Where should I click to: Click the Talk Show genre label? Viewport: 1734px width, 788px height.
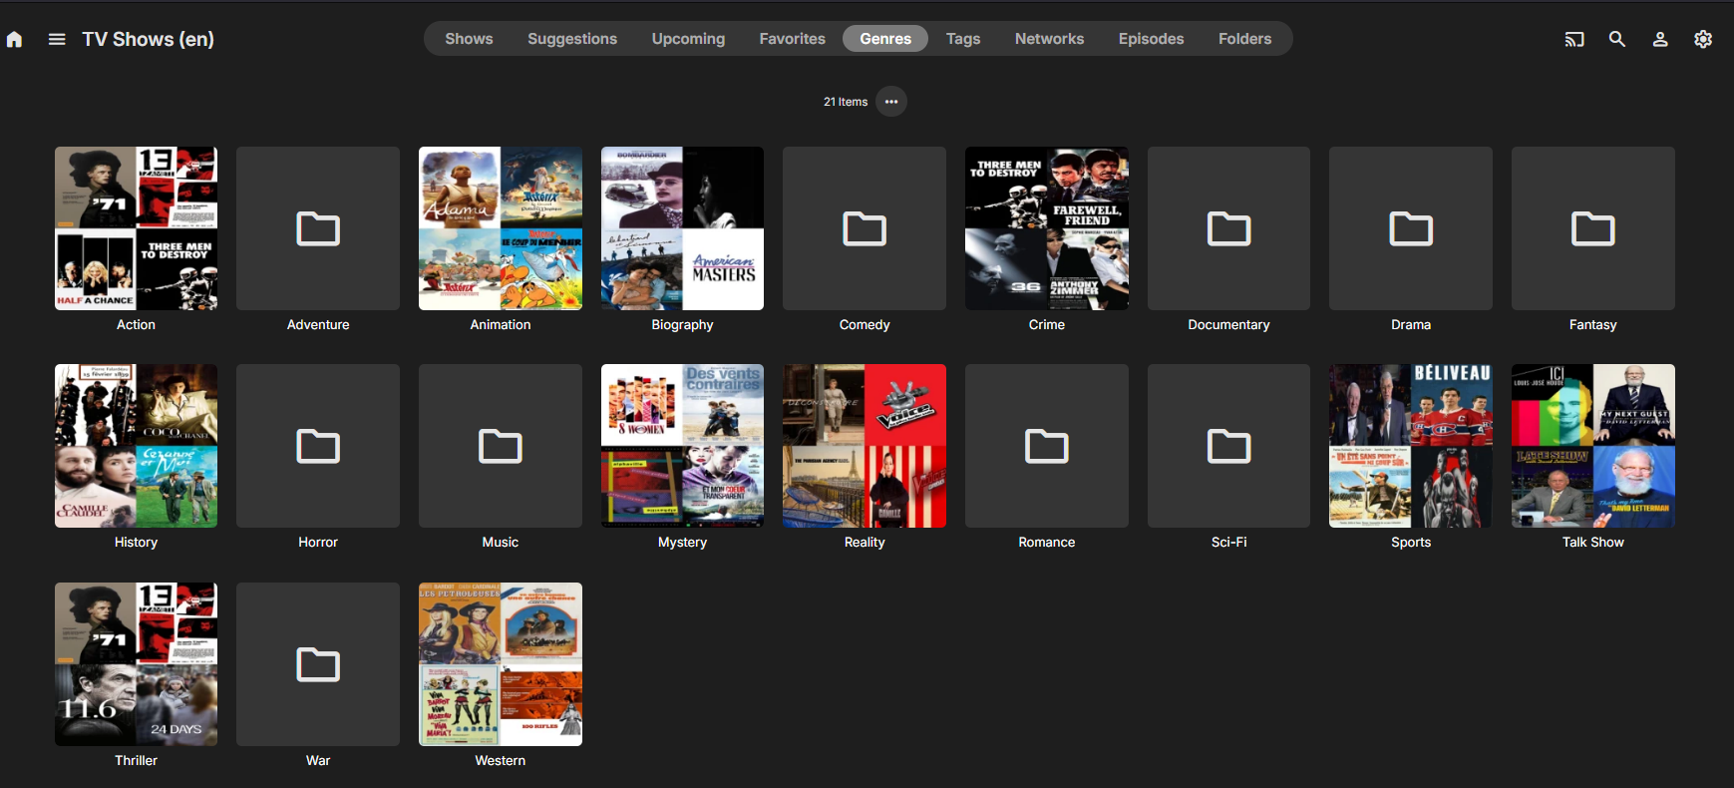pos(1593,543)
